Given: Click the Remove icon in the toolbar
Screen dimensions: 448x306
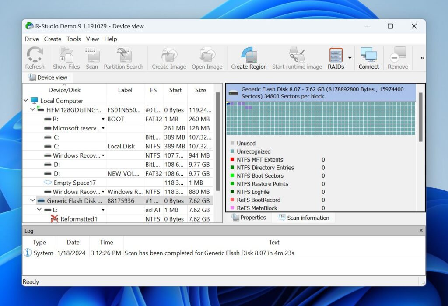Looking at the screenshot, I should [397, 55].
